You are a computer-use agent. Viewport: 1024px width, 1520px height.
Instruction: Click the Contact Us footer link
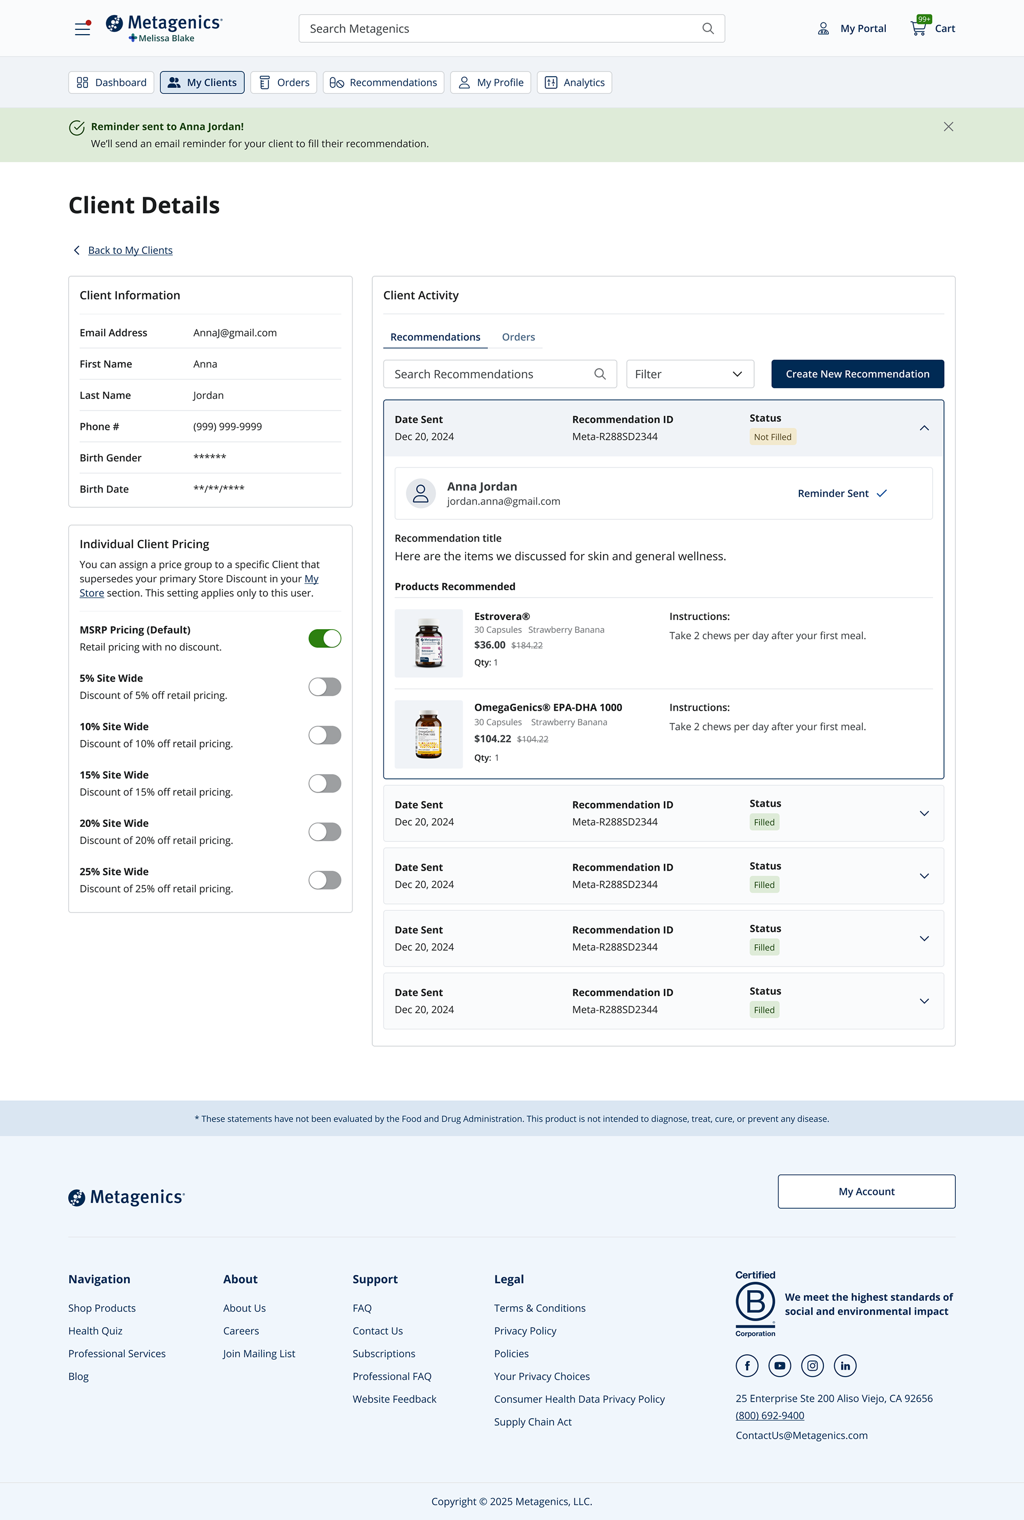pyautogui.click(x=378, y=1331)
